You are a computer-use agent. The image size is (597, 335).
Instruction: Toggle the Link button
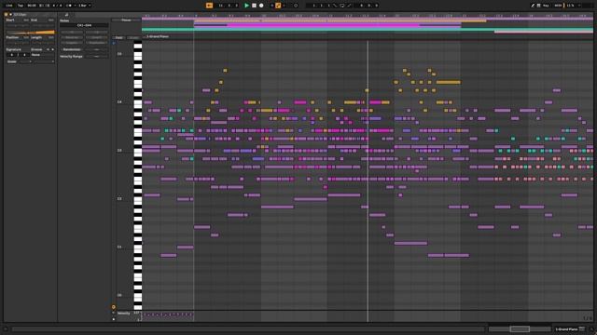click(9, 6)
